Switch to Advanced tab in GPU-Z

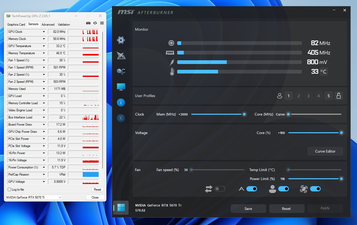[48, 24]
